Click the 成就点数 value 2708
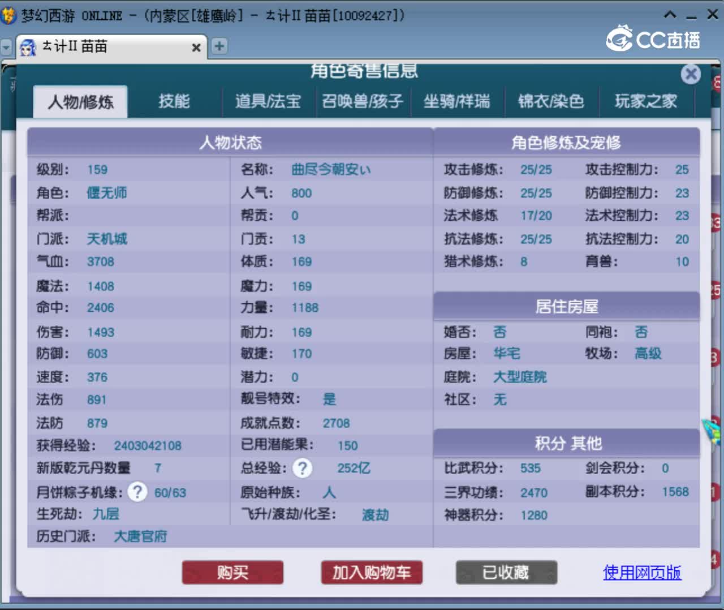This screenshot has width=724, height=610. (x=336, y=423)
